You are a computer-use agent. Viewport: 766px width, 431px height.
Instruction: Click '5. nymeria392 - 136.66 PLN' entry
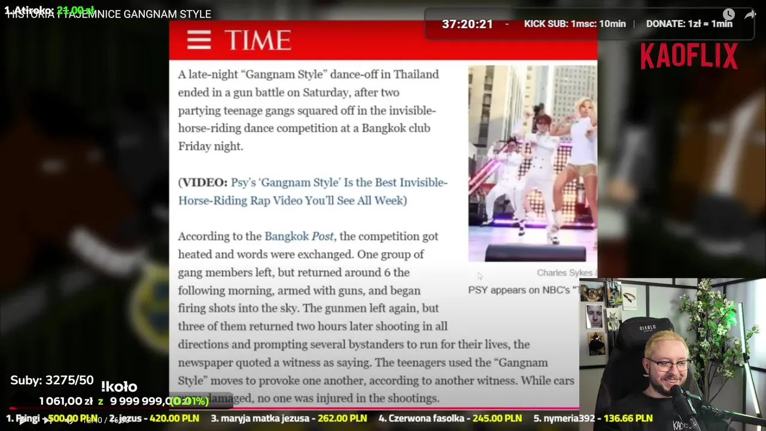pos(592,418)
